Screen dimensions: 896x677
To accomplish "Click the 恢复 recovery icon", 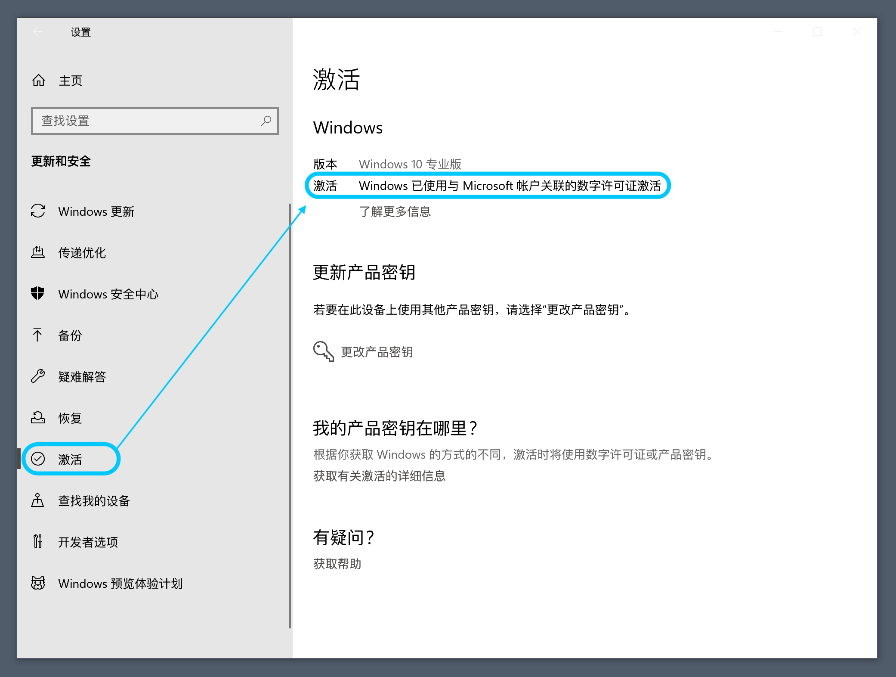I will (x=38, y=417).
